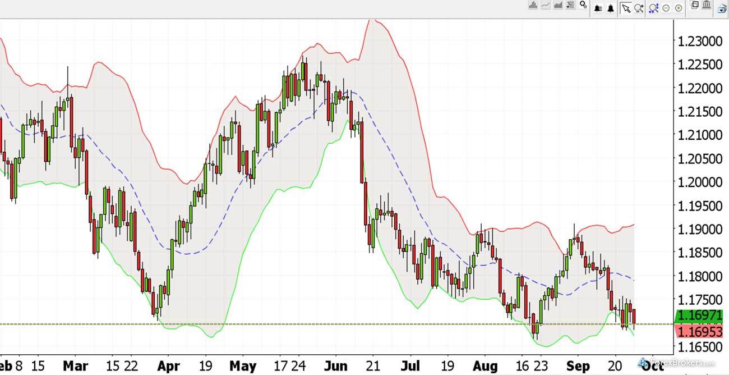Zoom in with the plus button
Screen dimensions: 729x375
[x=679, y=8]
